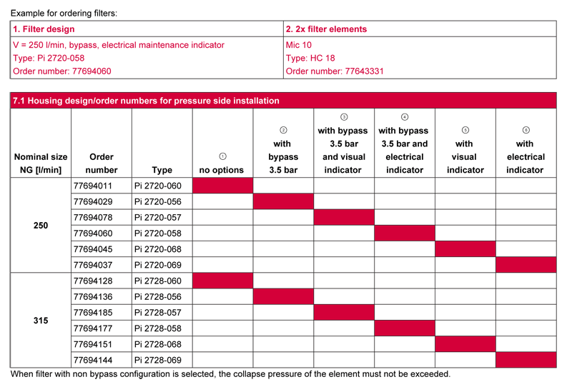Screen dimensions: 562x382
Task: Select red cell in Pi 2720-058 row
Action: click(405, 233)
